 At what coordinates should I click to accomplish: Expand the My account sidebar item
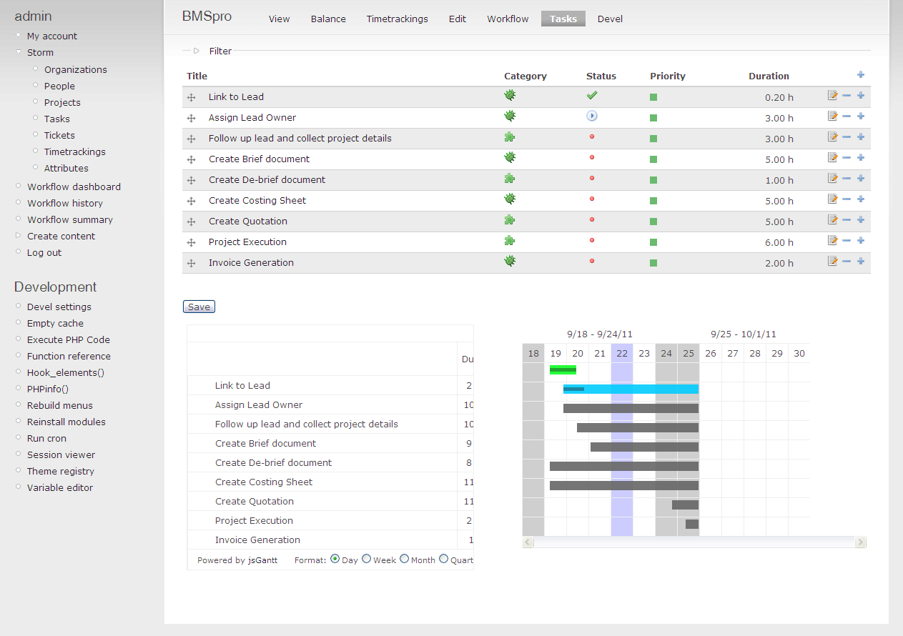(x=18, y=36)
